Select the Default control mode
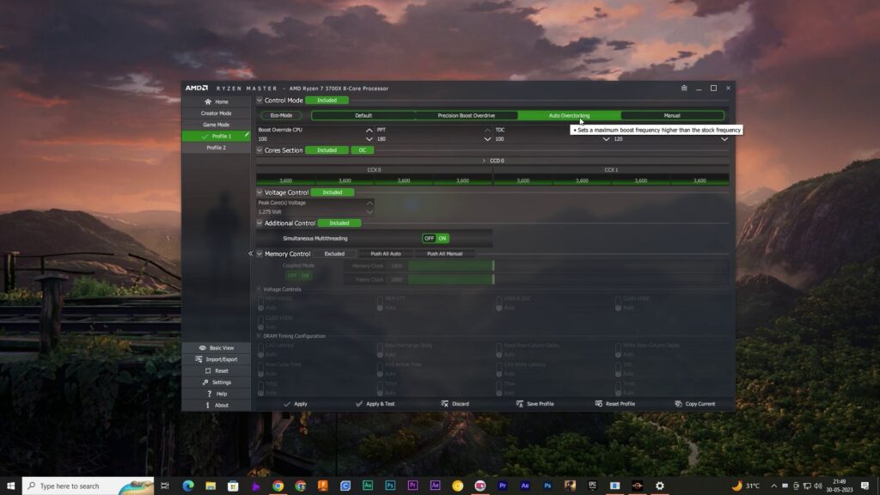Image resolution: width=880 pixels, height=495 pixels. click(364, 116)
